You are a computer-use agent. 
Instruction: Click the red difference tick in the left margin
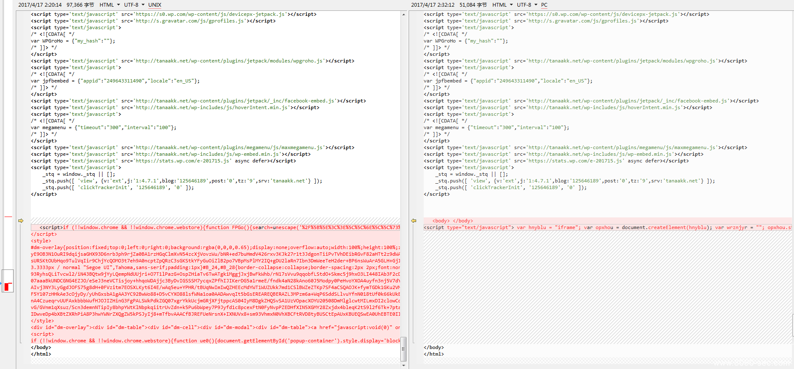(8, 217)
